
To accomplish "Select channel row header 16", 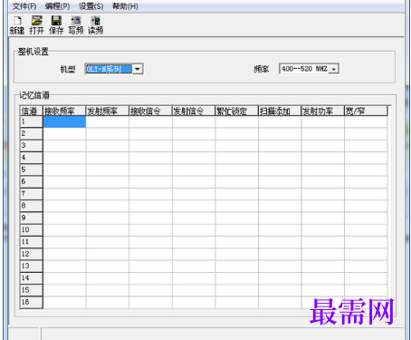I will [x=32, y=303].
